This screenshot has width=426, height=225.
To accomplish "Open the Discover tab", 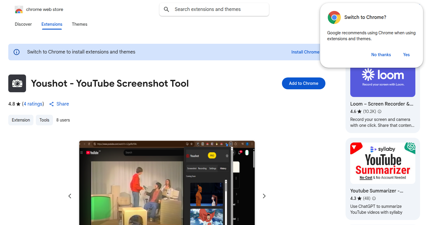I will point(23,24).
